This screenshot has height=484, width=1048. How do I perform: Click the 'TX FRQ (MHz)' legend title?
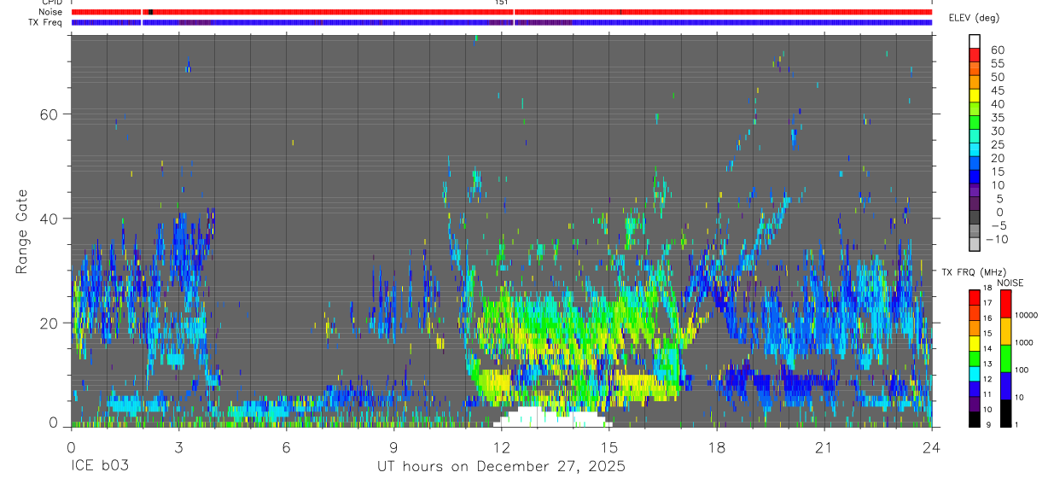click(972, 272)
